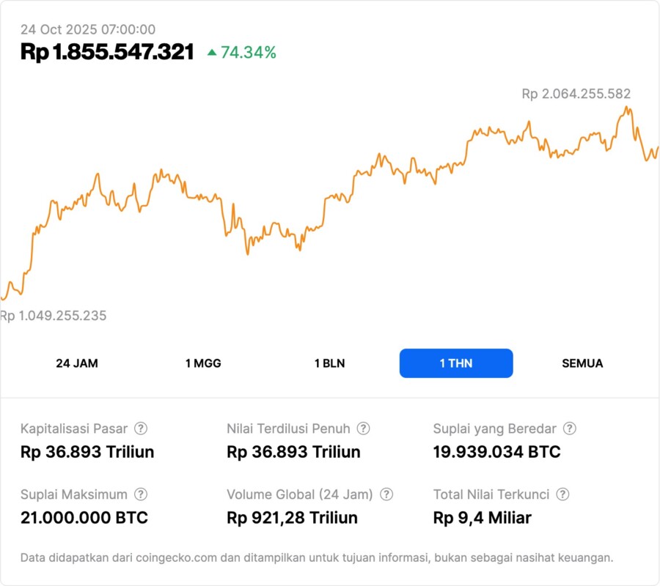Click the current price Rp 1.855.547.321
The image size is (660, 586).
pyautogui.click(x=107, y=52)
